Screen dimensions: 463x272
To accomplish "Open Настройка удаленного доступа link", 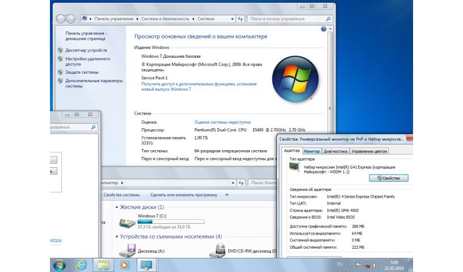I will point(88,61).
